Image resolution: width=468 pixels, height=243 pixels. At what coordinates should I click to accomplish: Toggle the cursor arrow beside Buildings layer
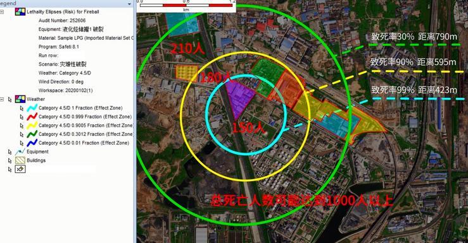10,160
